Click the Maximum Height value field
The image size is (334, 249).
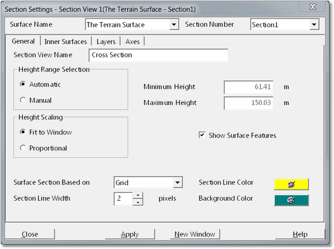click(249, 103)
